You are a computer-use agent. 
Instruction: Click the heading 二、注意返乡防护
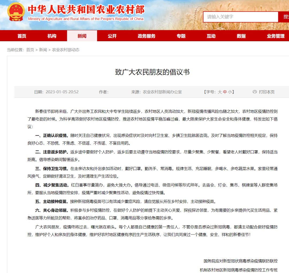(52, 152)
